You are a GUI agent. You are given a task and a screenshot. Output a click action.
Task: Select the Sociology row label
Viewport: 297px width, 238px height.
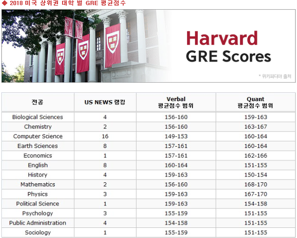(38, 232)
